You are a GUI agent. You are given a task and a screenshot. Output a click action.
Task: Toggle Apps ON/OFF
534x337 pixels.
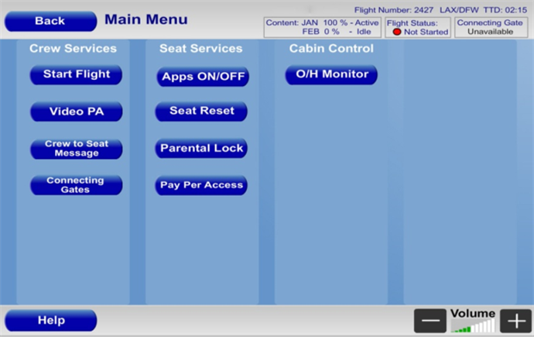(x=201, y=77)
